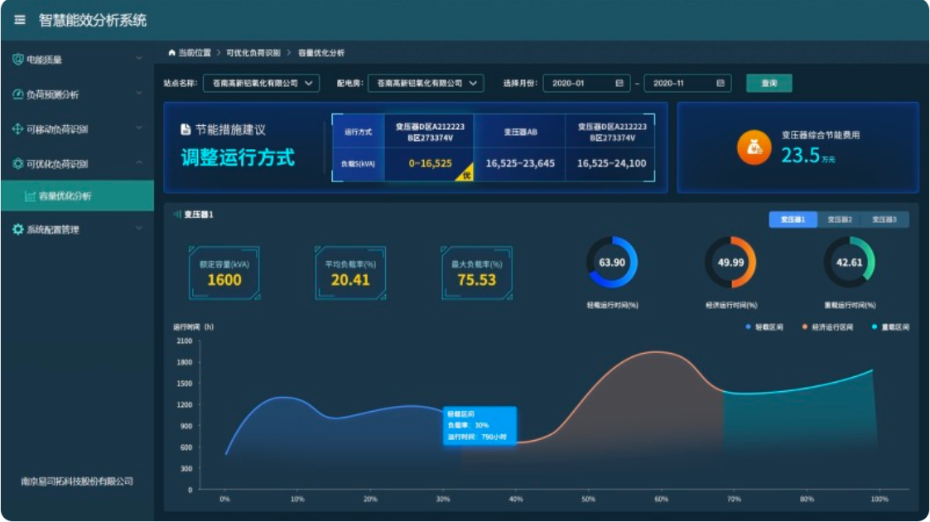
Task: Open the 配电房 dropdown
Action: [x=426, y=83]
